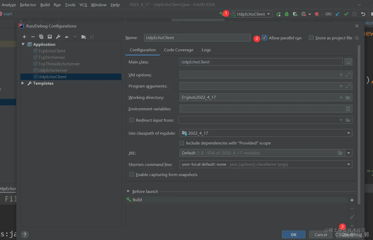Browse for an alternative JRE folder
373x240 pixels.
pos(340,153)
